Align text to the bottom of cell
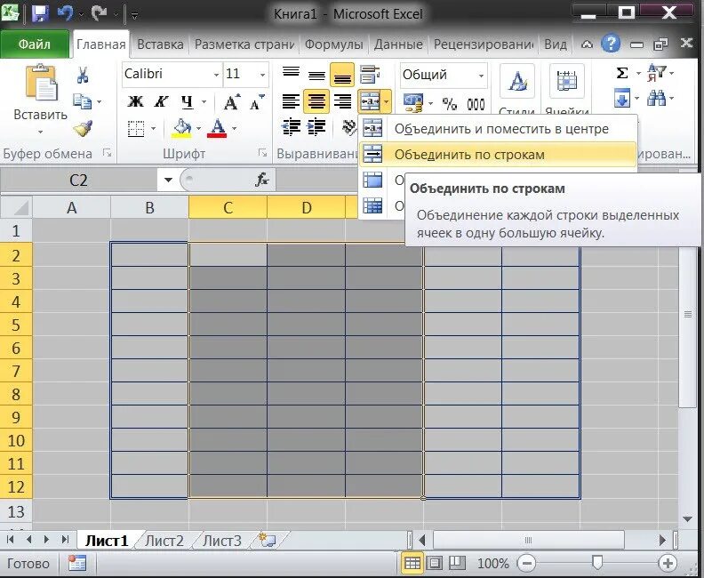This screenshot has width=704, height=578. tap(342, 75)
